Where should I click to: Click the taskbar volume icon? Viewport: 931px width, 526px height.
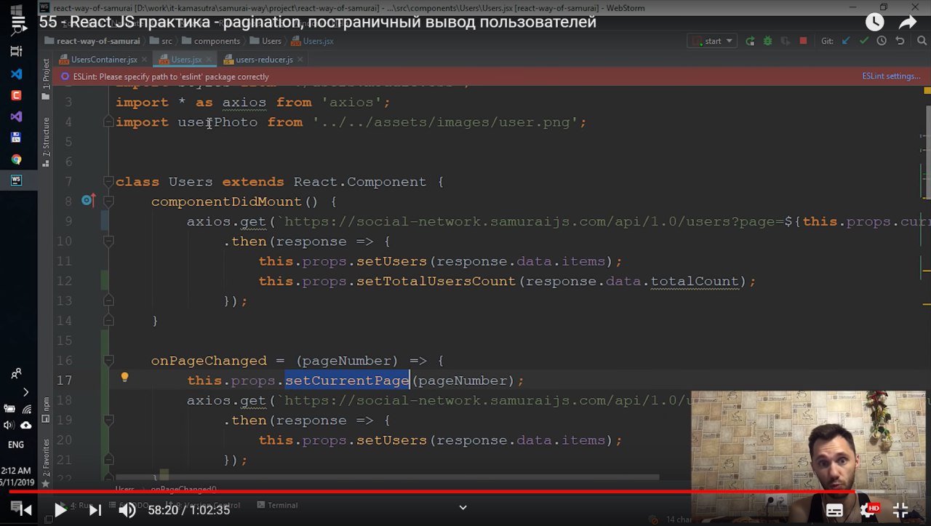pos(9,425)
